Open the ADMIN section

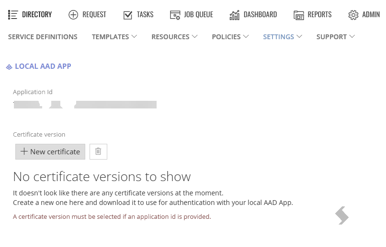coord(371,15)
